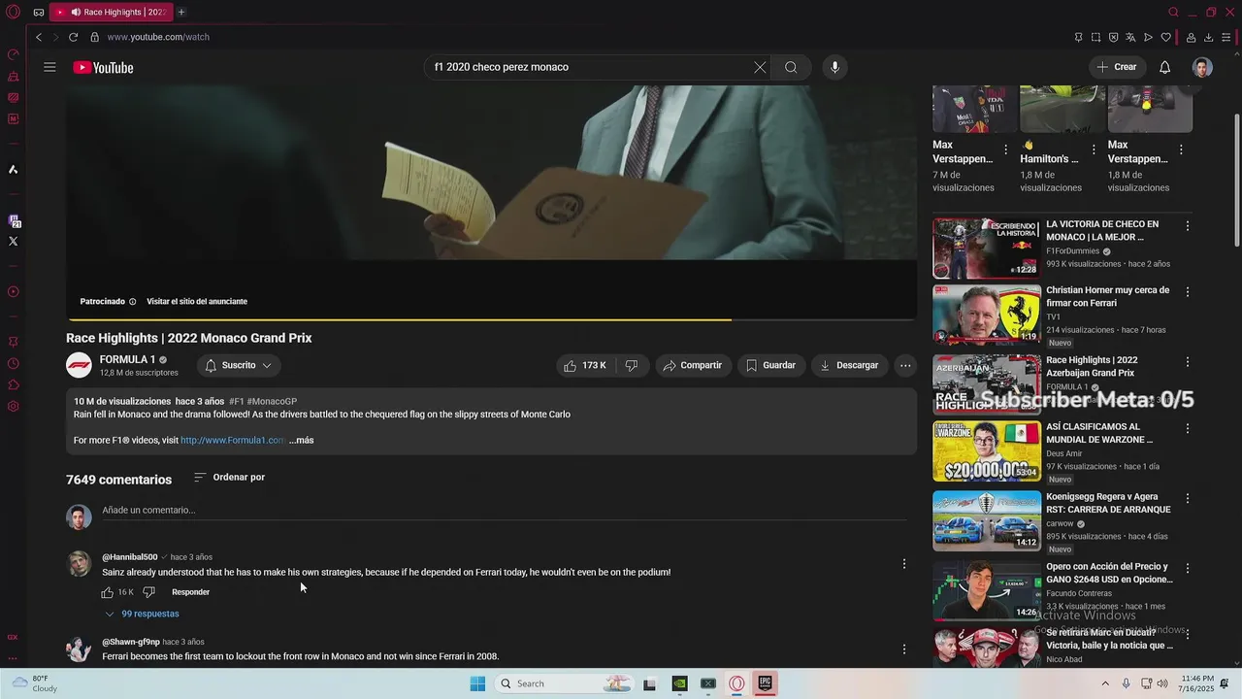Open the YouTube hamburger guide menu
This screenshot has width=1242, height=699.
pyautogui.click(x=49, y=67)
